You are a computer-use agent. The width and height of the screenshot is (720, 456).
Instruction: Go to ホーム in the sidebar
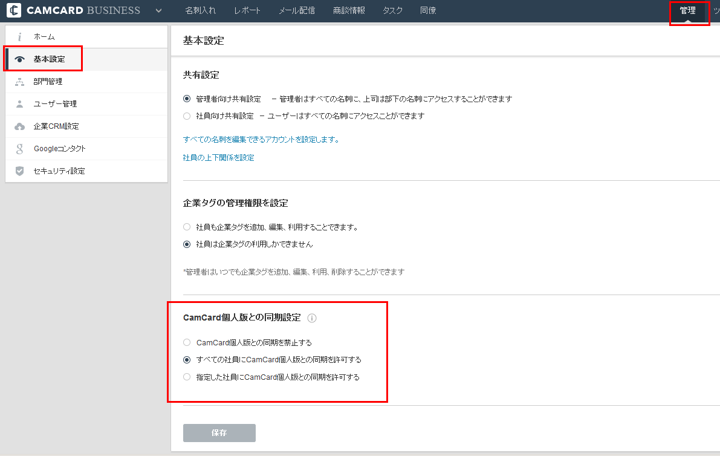click(86, 37)
